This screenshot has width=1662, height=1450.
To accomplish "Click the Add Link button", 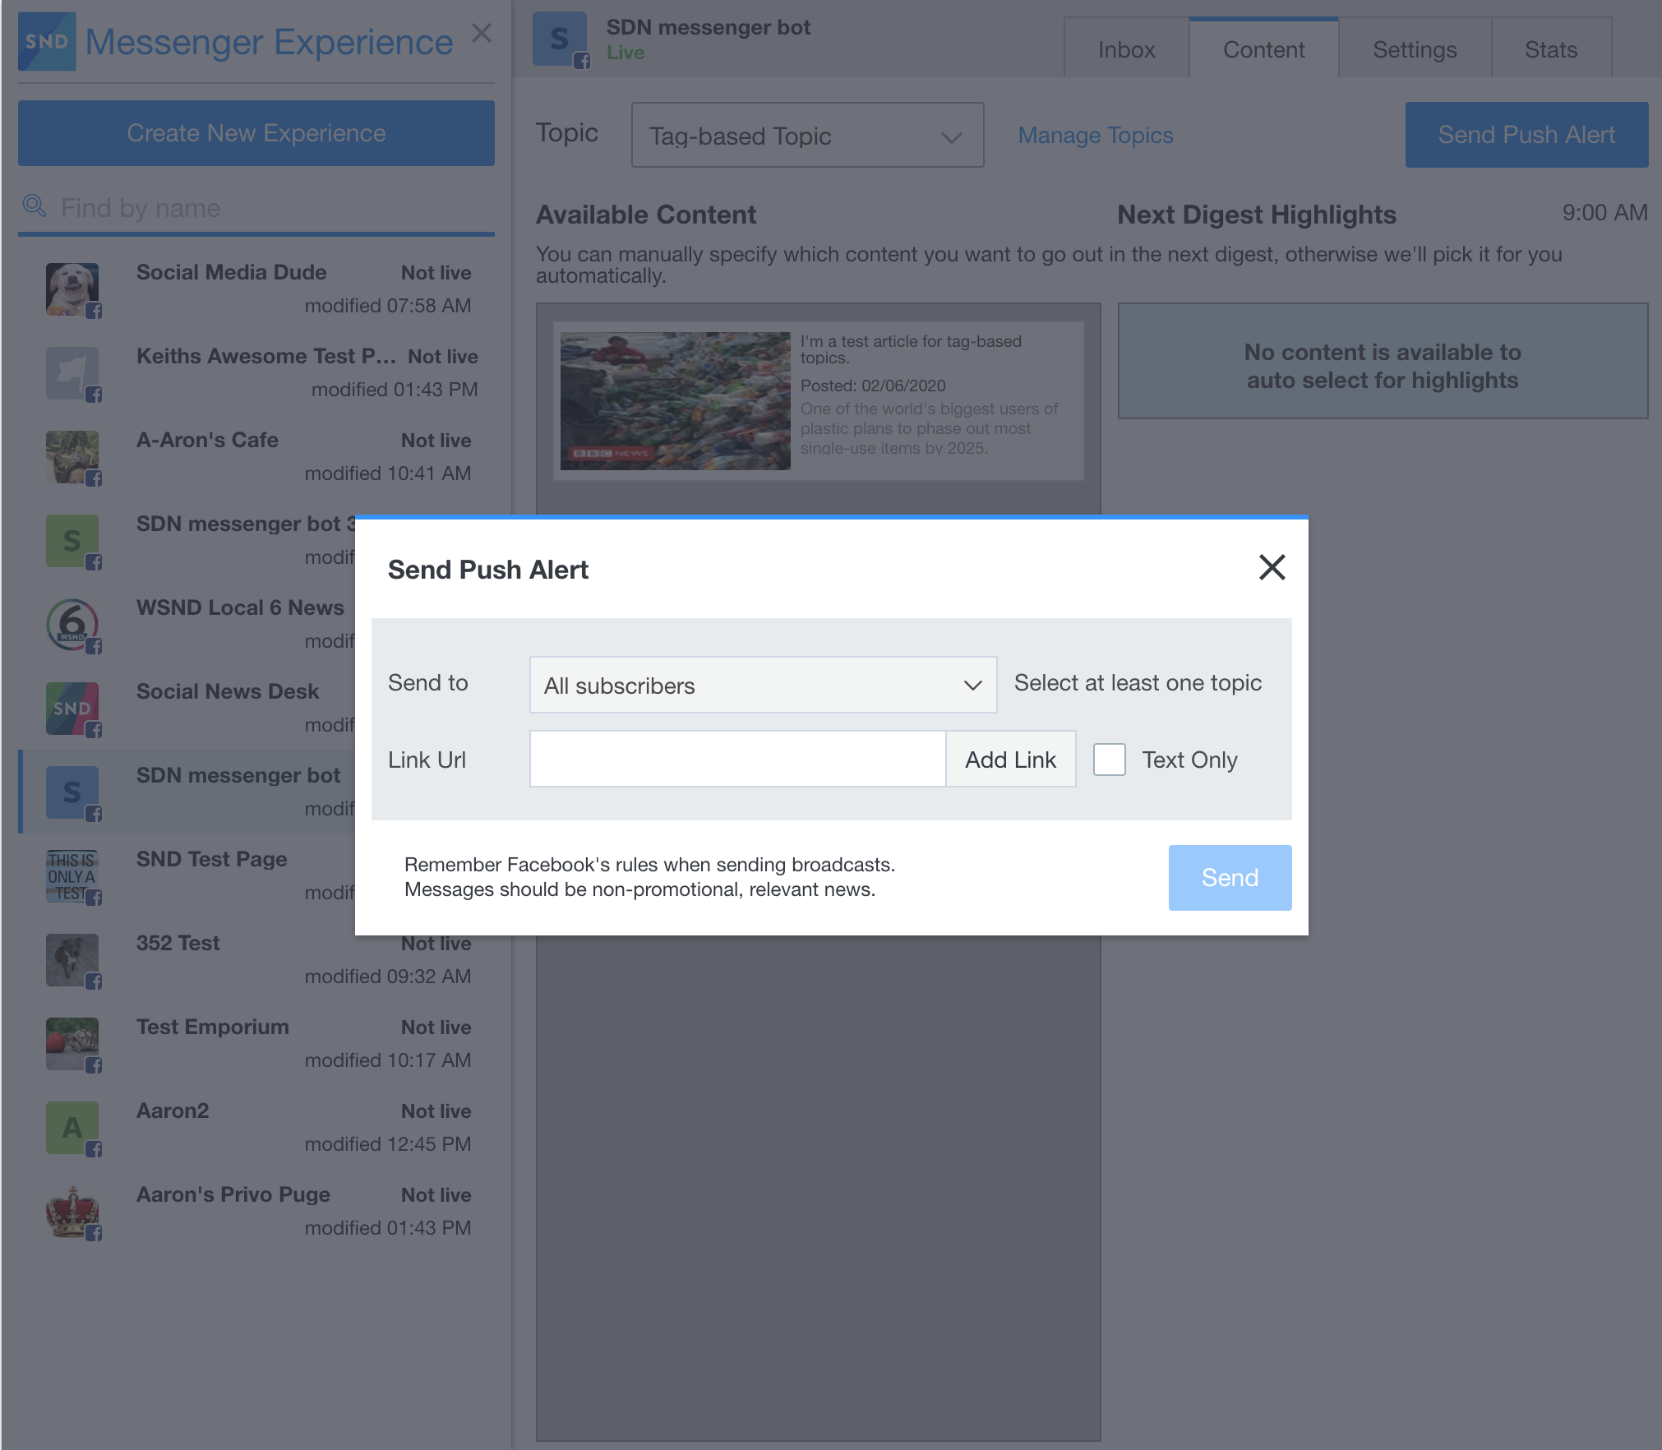I will (x=1010, y=759).
